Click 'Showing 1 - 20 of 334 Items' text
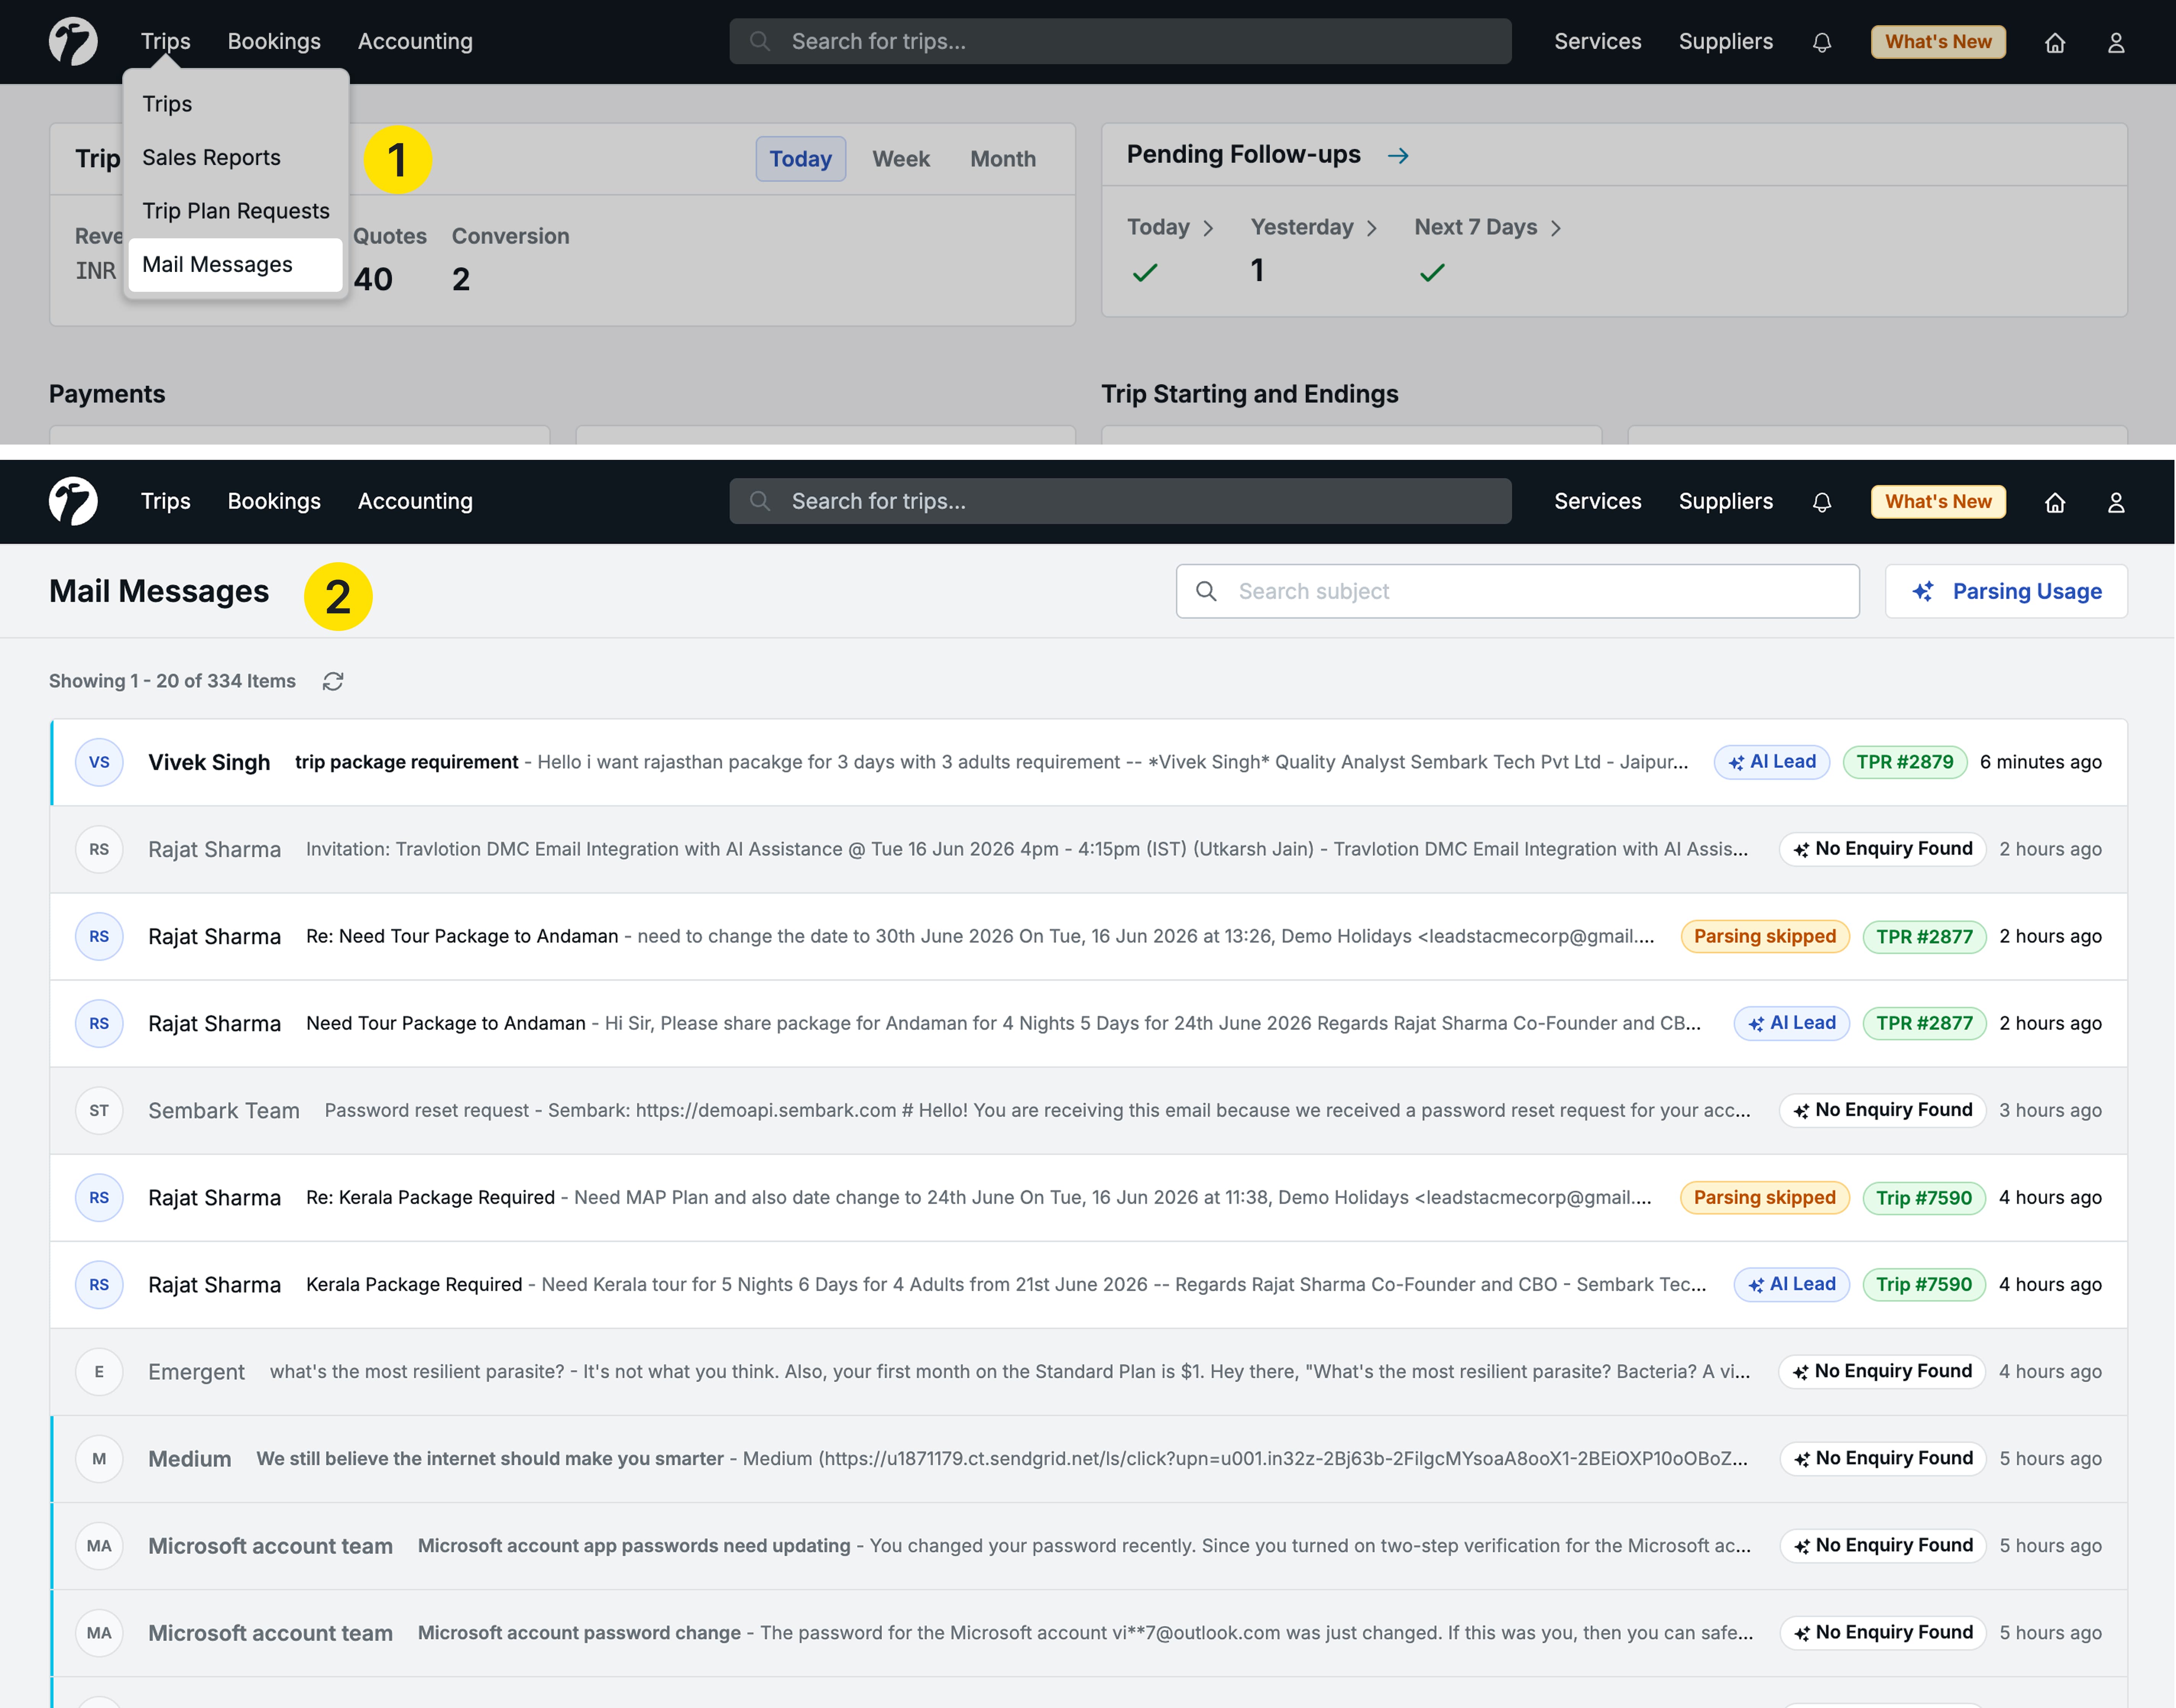Screen dimensions: 2176x1708 pyautogui.click(x=172, y=681)
